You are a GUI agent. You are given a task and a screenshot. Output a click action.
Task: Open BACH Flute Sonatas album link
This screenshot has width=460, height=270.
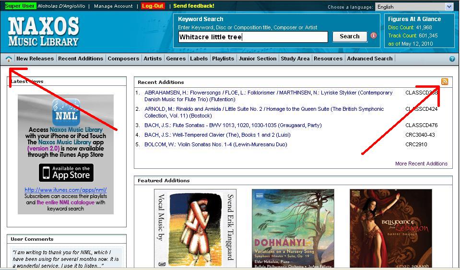pos(233,125)
